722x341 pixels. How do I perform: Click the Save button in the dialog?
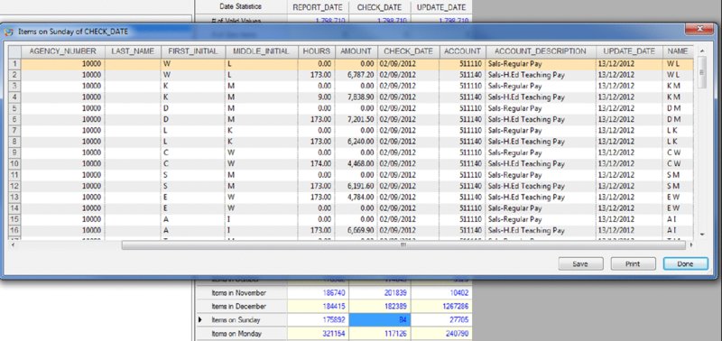point(580,264)
